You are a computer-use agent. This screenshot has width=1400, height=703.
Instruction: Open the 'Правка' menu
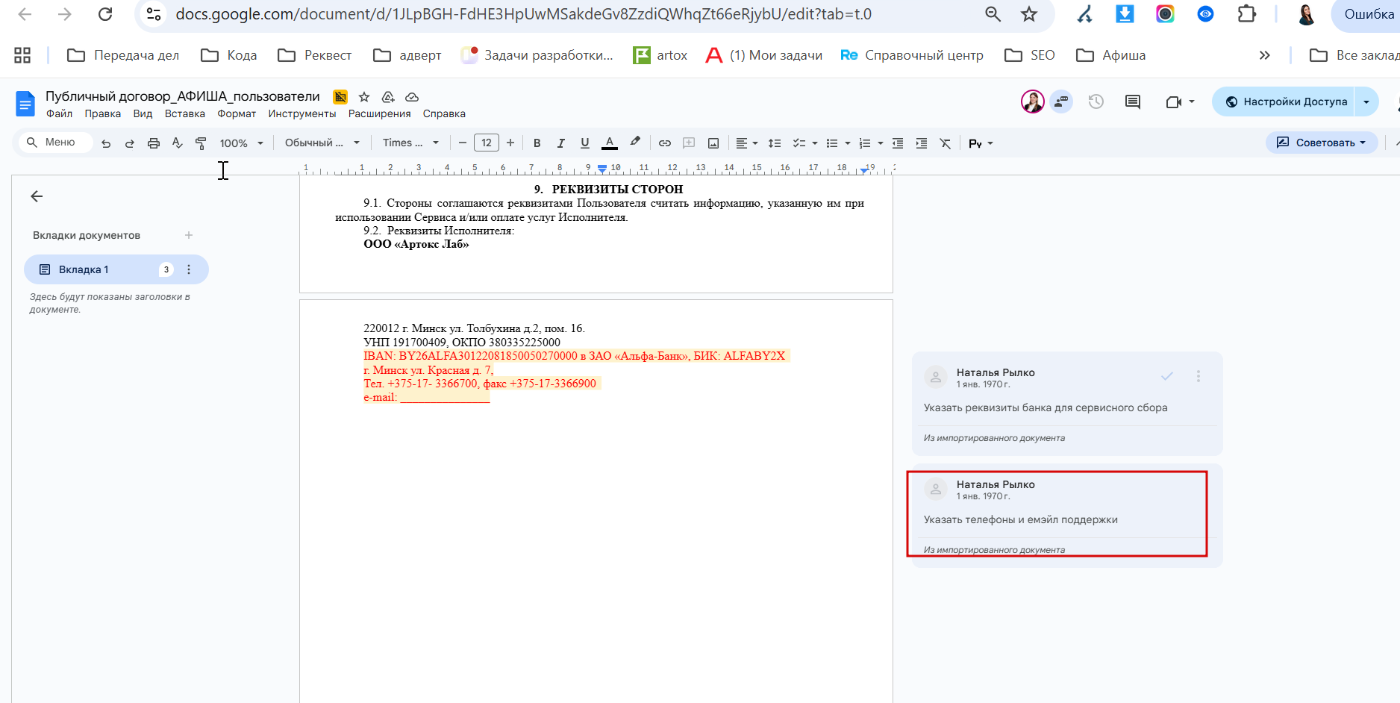tap(102, 113)
